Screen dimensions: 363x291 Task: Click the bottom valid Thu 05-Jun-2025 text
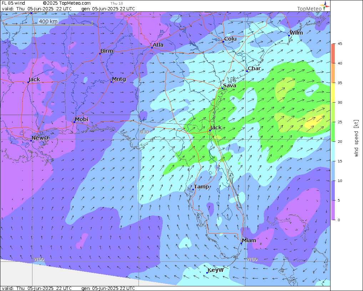tap(36, 289)
